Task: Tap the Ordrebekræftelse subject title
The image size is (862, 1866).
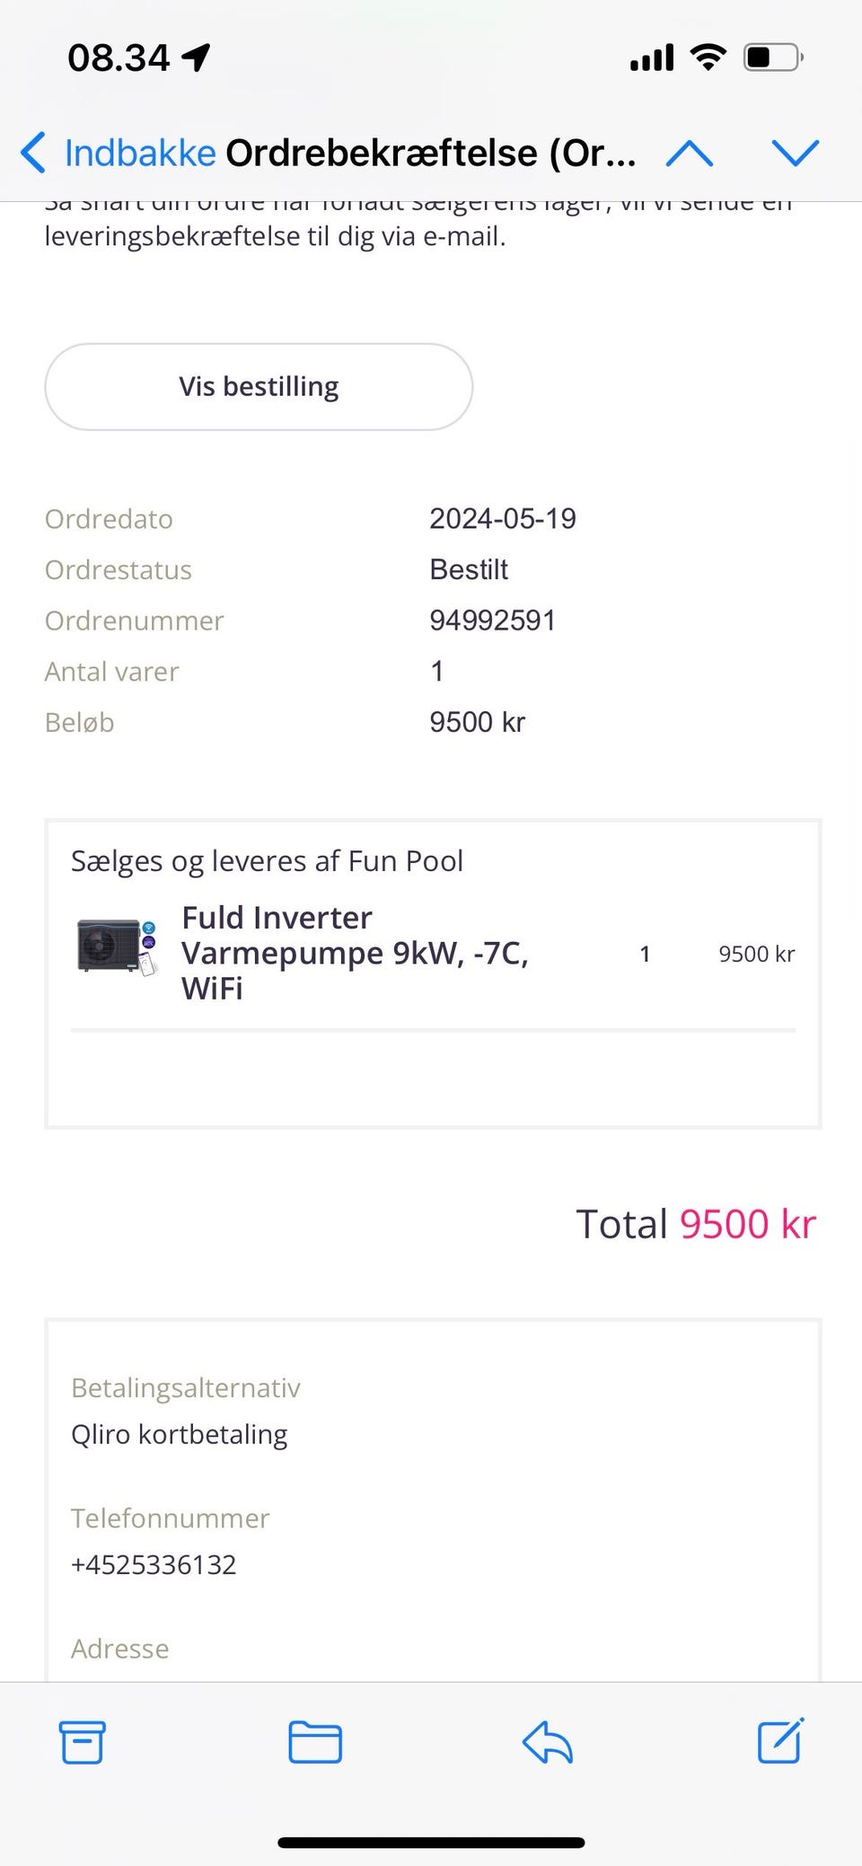Action: coord(430,154)
